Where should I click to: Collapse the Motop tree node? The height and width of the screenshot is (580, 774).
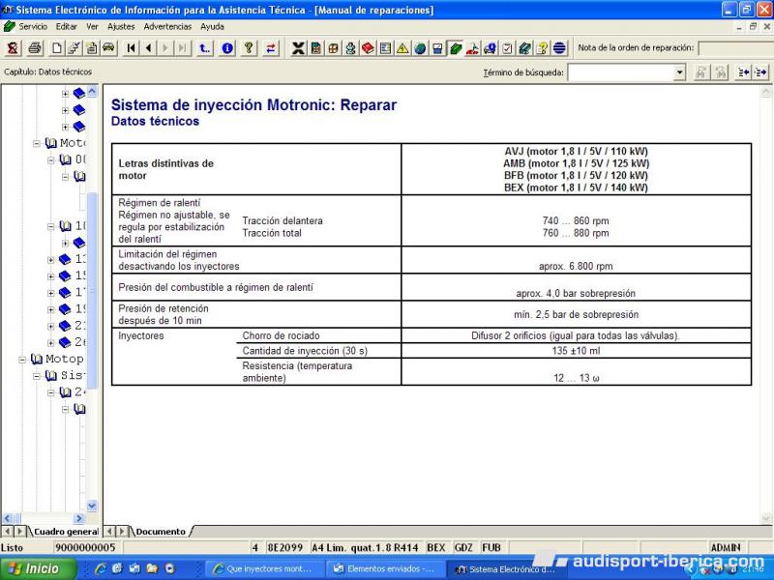click(x=23, y=359)
